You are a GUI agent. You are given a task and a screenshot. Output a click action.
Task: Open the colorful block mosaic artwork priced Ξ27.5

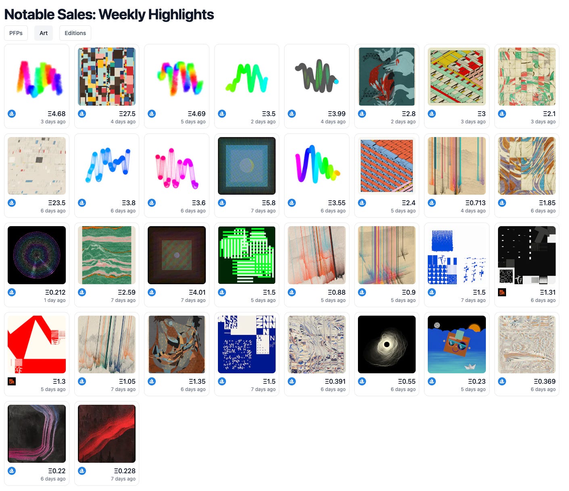(107, 77)
